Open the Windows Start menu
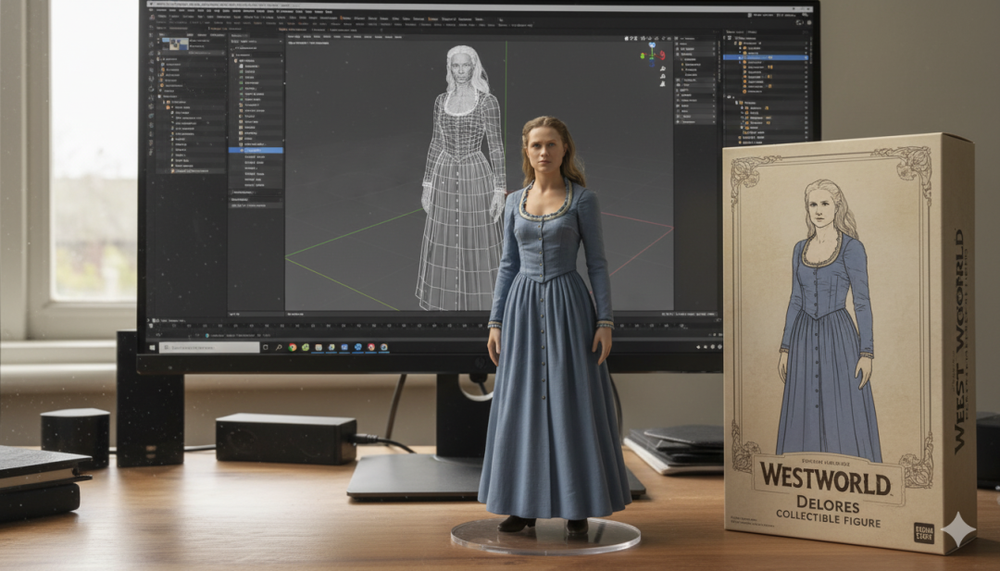Viewport: 1000px width, 571px height. point(153,347)
